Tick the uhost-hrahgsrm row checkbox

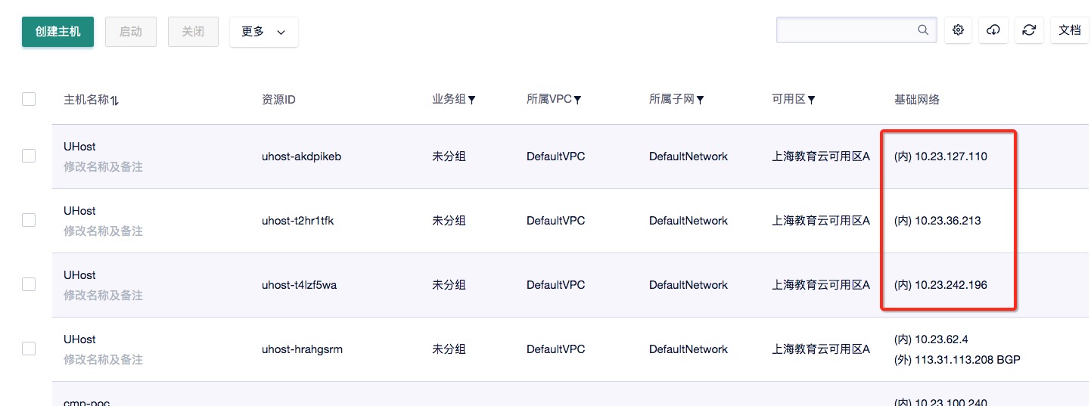[x=29, y=349]
